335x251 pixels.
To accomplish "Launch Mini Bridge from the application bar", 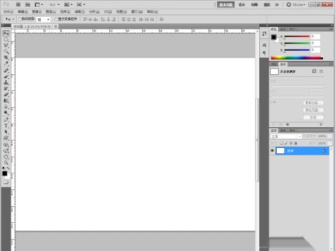I will [27, 5].
